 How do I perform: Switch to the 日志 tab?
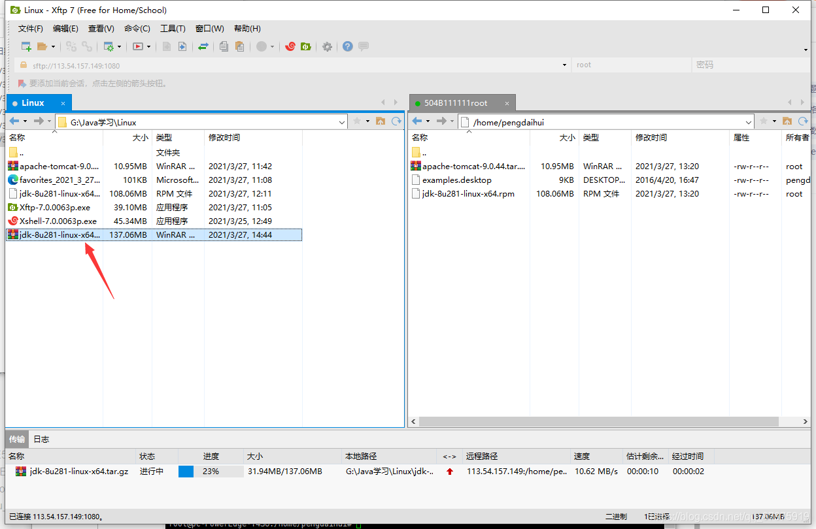point(41,439)
